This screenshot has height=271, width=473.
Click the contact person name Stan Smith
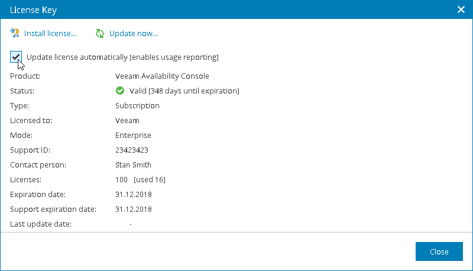133,165
